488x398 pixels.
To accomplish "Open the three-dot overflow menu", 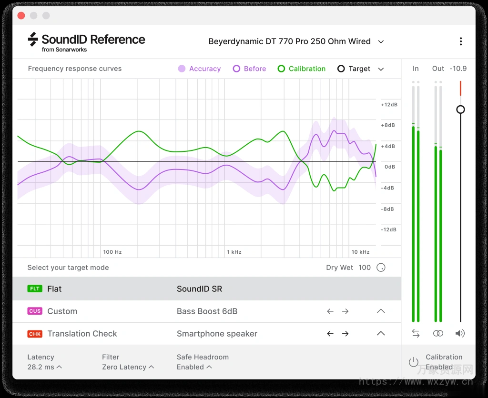I will (461, 41).
